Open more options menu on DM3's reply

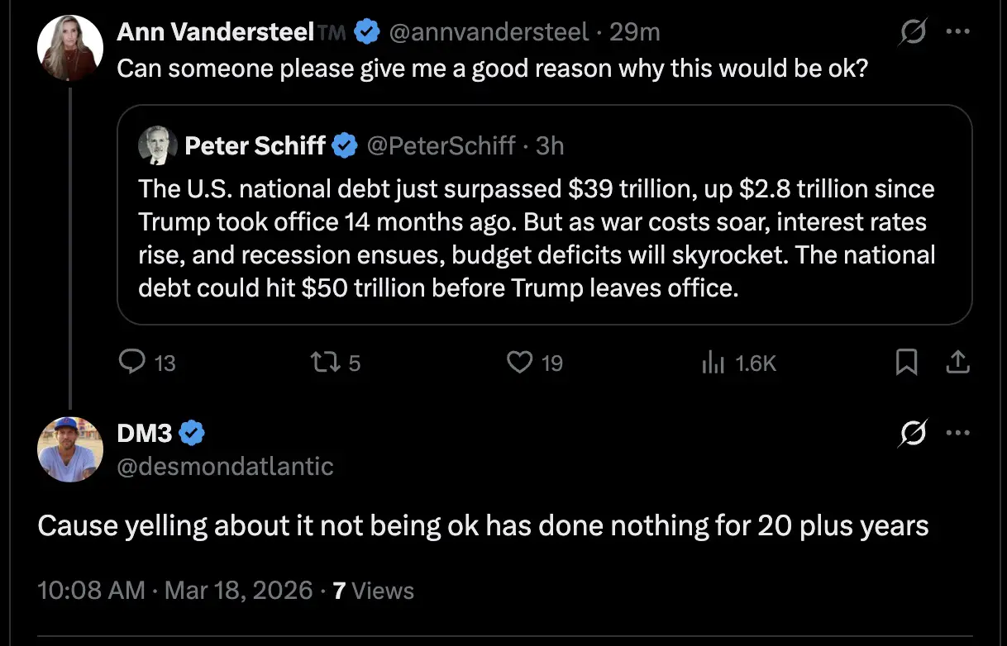tap(957, 433)
